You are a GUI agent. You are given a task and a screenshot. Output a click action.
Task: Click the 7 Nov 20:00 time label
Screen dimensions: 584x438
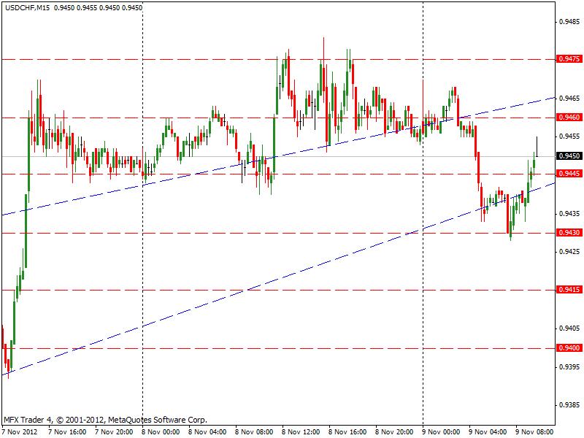click(114, 432)
